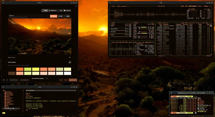This screenshot has height=117, width=215.
Task: Select the cinnamon process row in btop
Action: 183,41
